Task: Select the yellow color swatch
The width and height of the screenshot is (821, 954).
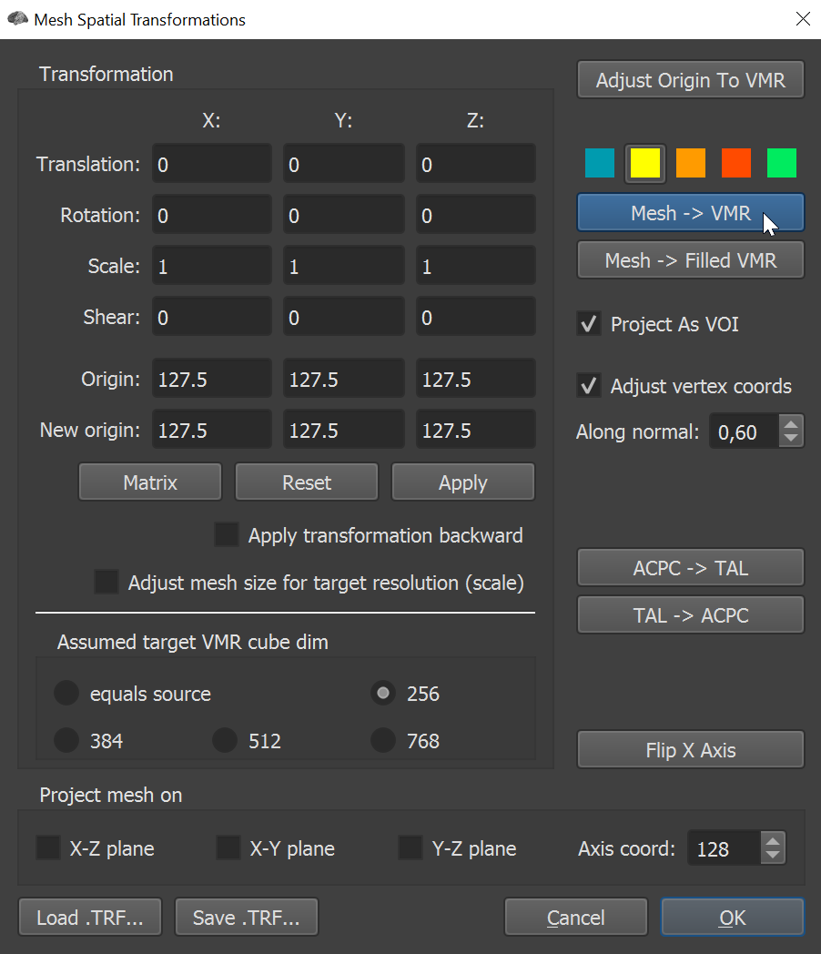Action: click(645, 163)
